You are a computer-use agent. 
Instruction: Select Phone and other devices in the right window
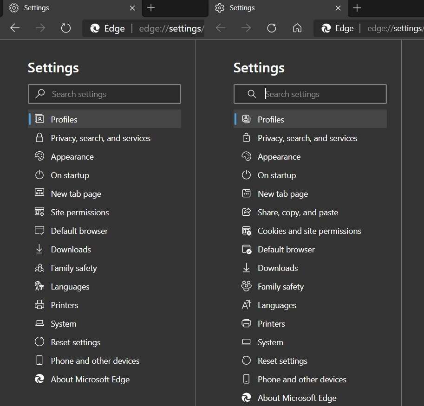point(302,380)
